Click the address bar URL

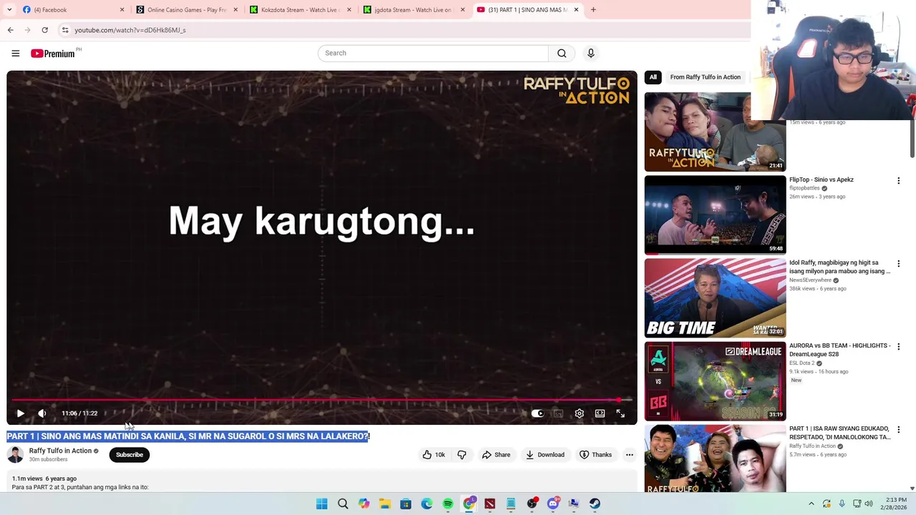[130, 30]
